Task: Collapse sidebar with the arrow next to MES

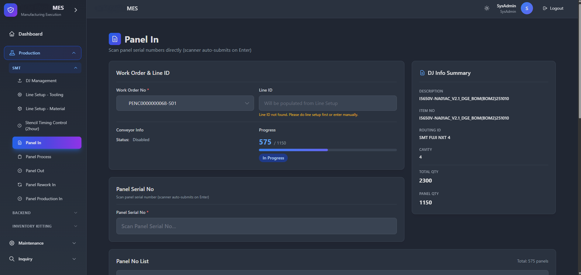Action: (76, 10)
